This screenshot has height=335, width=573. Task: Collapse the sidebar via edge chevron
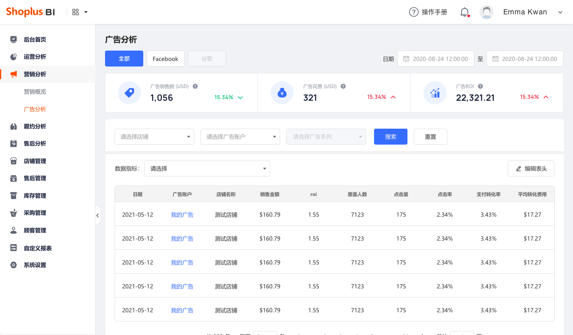[x=98, y=215]
